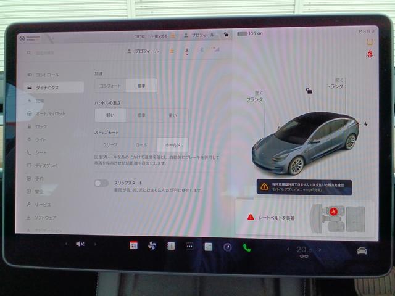Toggle the スリップスタート switch
The width and height of the screenshot is (395, 296).
click(101, 183)
